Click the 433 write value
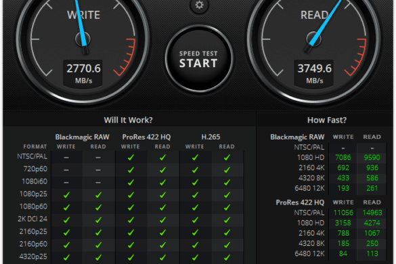This screenshot has height=264, width=396. click(x=343, y=178)
